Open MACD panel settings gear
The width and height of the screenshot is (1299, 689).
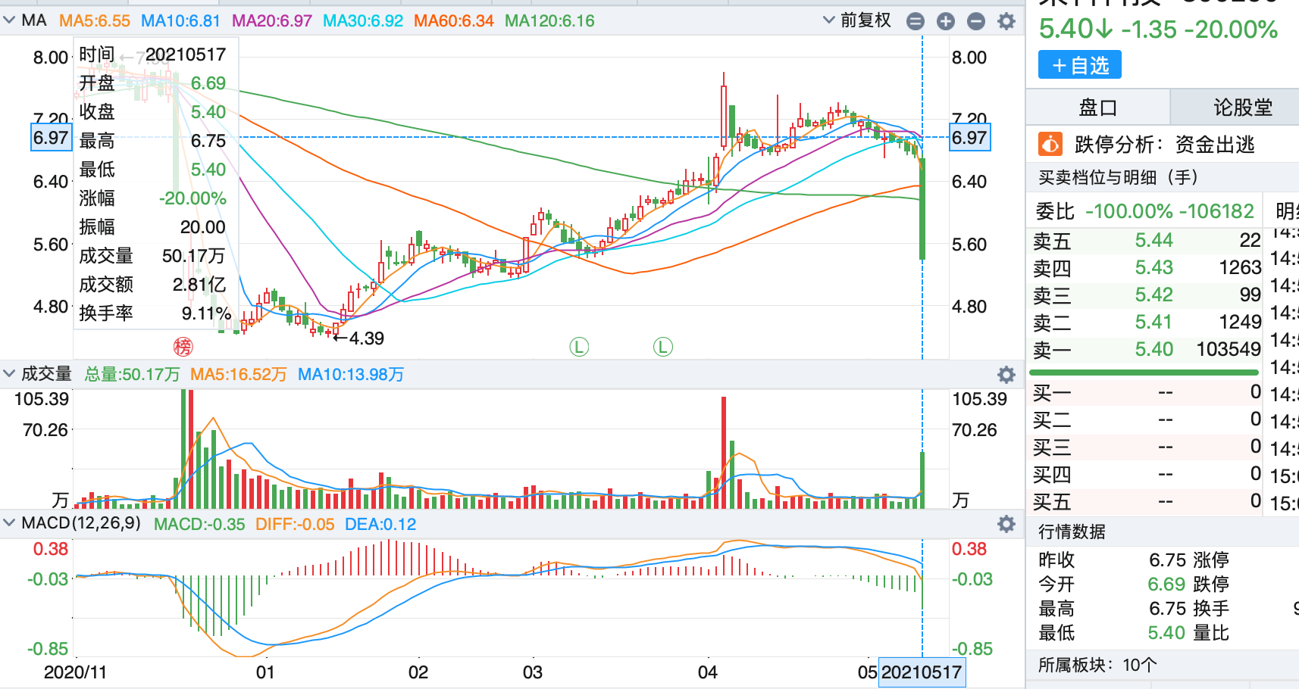point(1006,524)
